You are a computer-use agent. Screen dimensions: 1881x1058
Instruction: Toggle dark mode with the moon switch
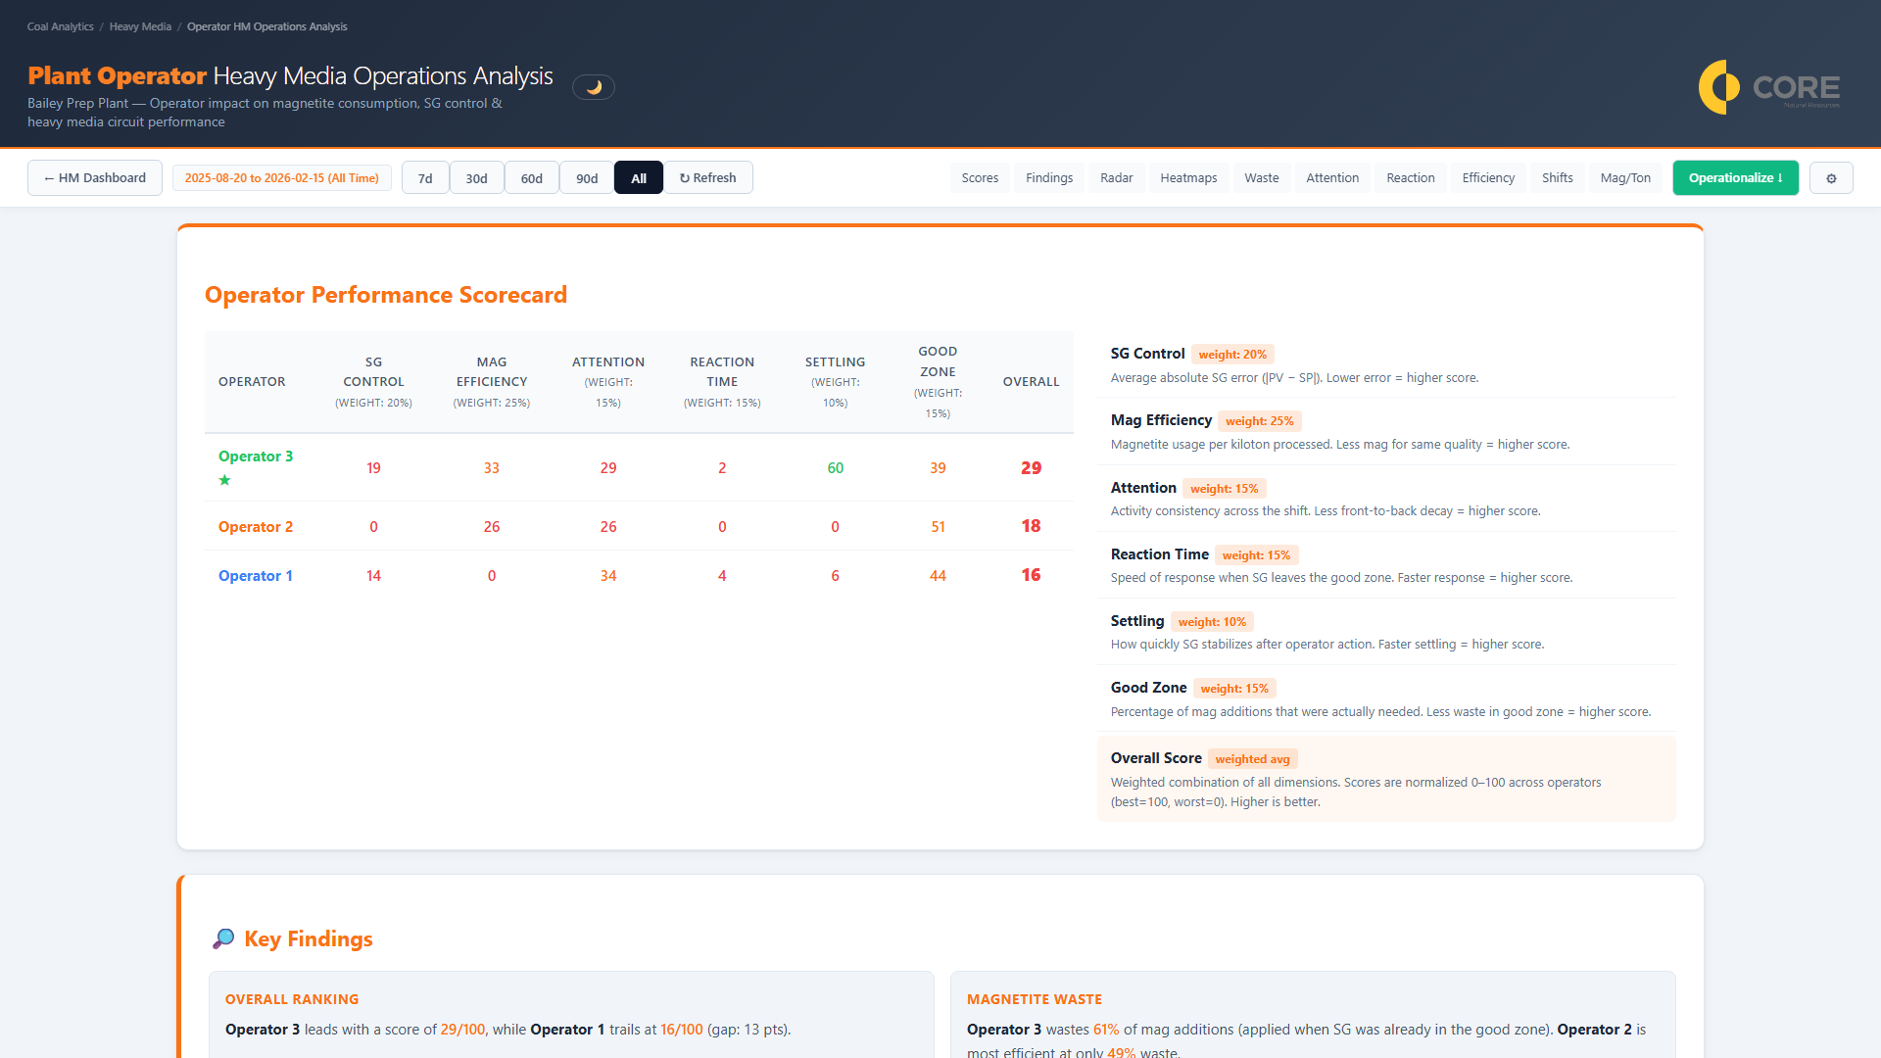point(594,87)
